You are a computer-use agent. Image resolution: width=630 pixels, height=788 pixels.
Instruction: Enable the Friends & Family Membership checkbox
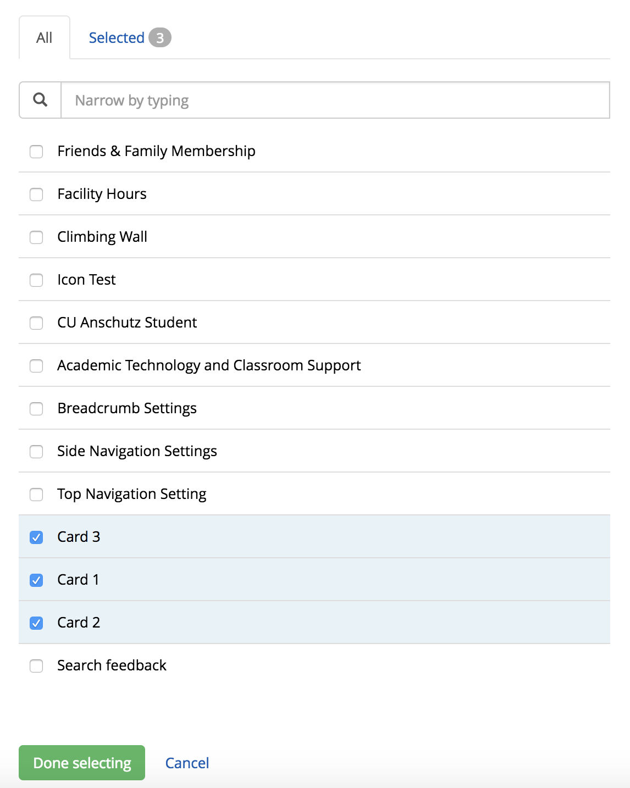pos(36,152)
